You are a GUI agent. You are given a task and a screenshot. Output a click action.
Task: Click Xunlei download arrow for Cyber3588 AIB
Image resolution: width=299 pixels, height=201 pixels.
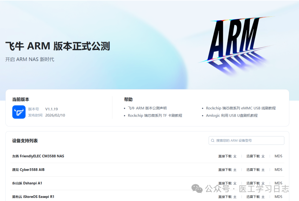point(263,170)
